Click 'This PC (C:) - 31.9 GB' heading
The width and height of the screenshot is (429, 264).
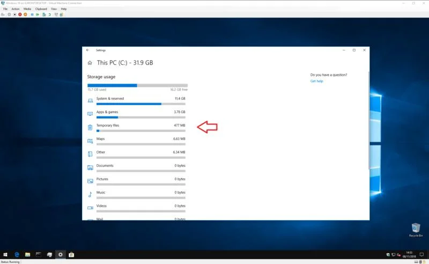(125, 63)
